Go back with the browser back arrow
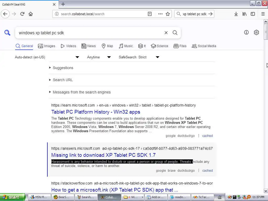268x201 pixels. coord(5,14)
